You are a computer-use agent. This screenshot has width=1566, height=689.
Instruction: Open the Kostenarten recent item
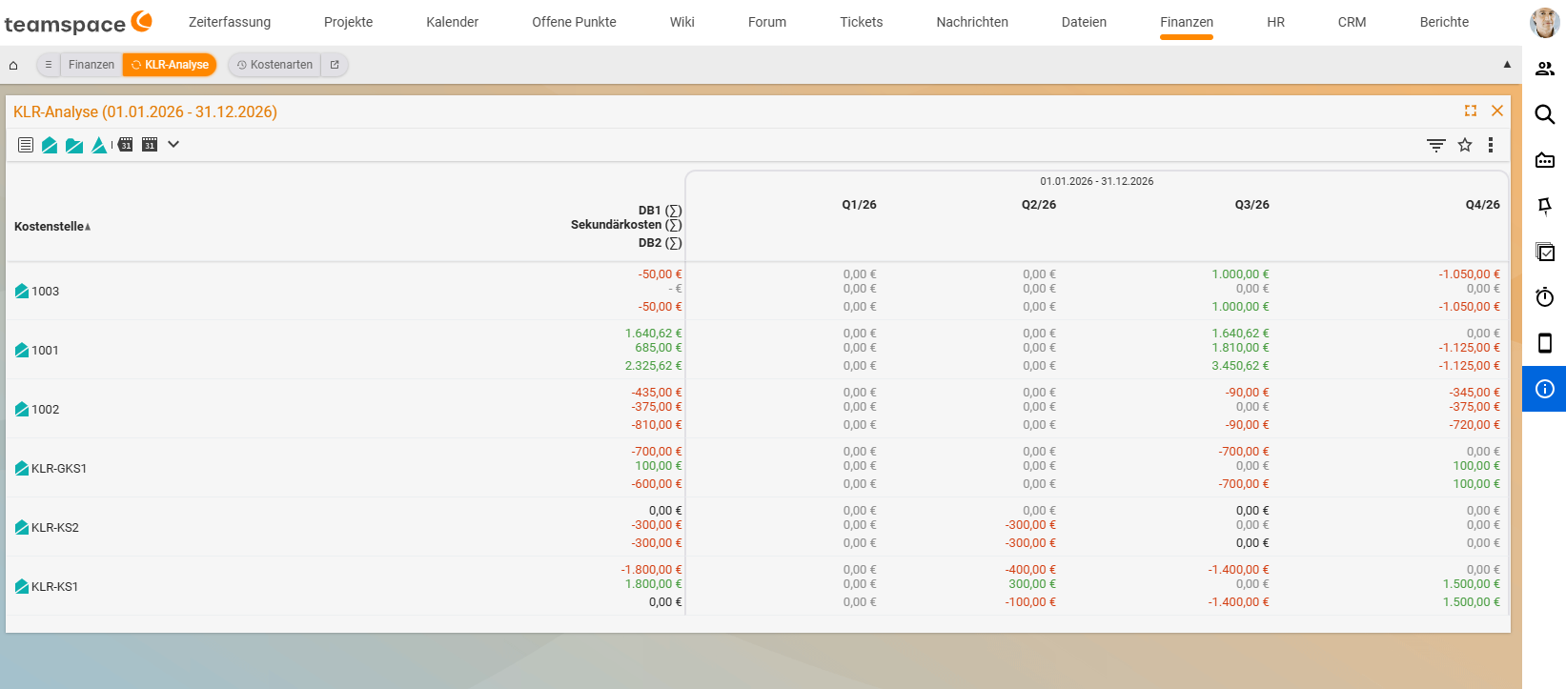coord(275,65)
